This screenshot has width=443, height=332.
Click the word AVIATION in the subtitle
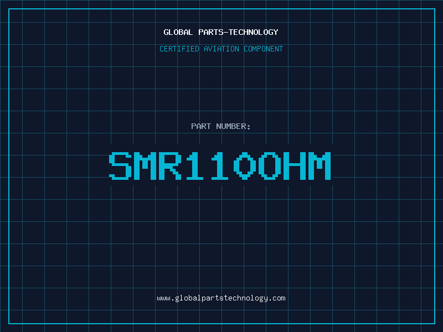coord(221,49)
